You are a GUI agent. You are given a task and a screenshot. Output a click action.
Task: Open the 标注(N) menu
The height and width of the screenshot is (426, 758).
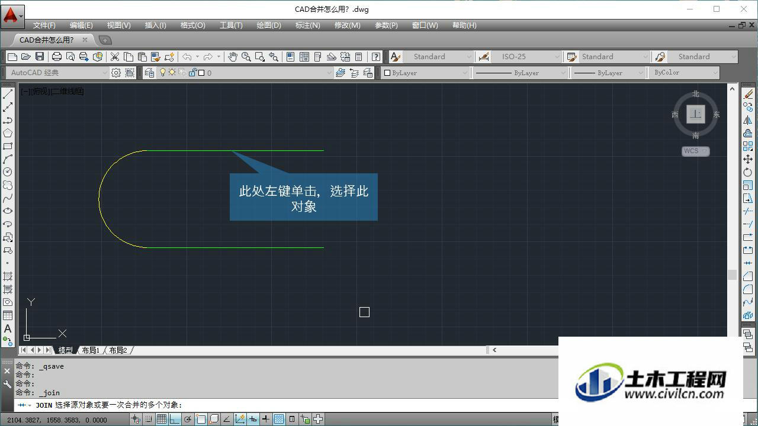(308, 25)
